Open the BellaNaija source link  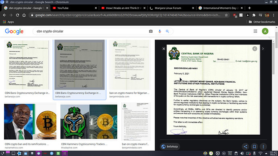170,147
